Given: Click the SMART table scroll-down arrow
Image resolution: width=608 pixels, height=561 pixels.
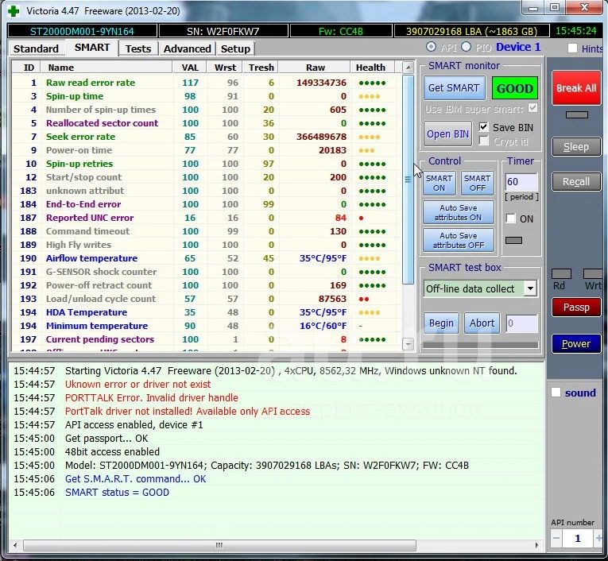Looking at the screenshot, I should point(408,343).
